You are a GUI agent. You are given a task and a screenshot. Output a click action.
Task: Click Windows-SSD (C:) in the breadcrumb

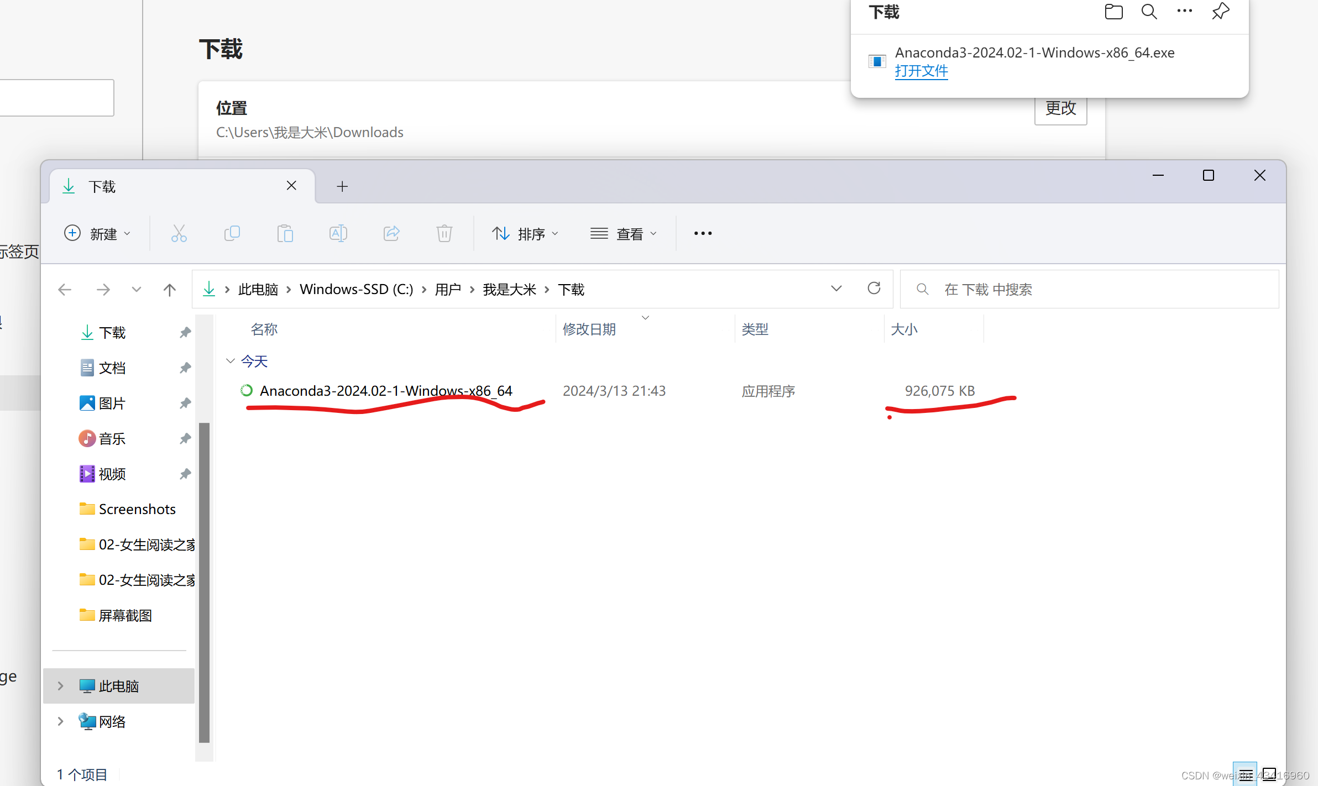357,290
